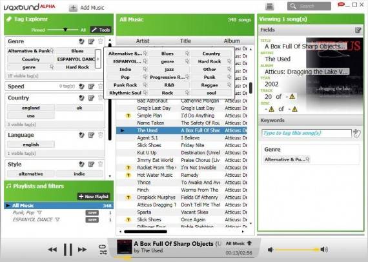
Task: Pause the currently playing song
Action: tap(68, 249)
